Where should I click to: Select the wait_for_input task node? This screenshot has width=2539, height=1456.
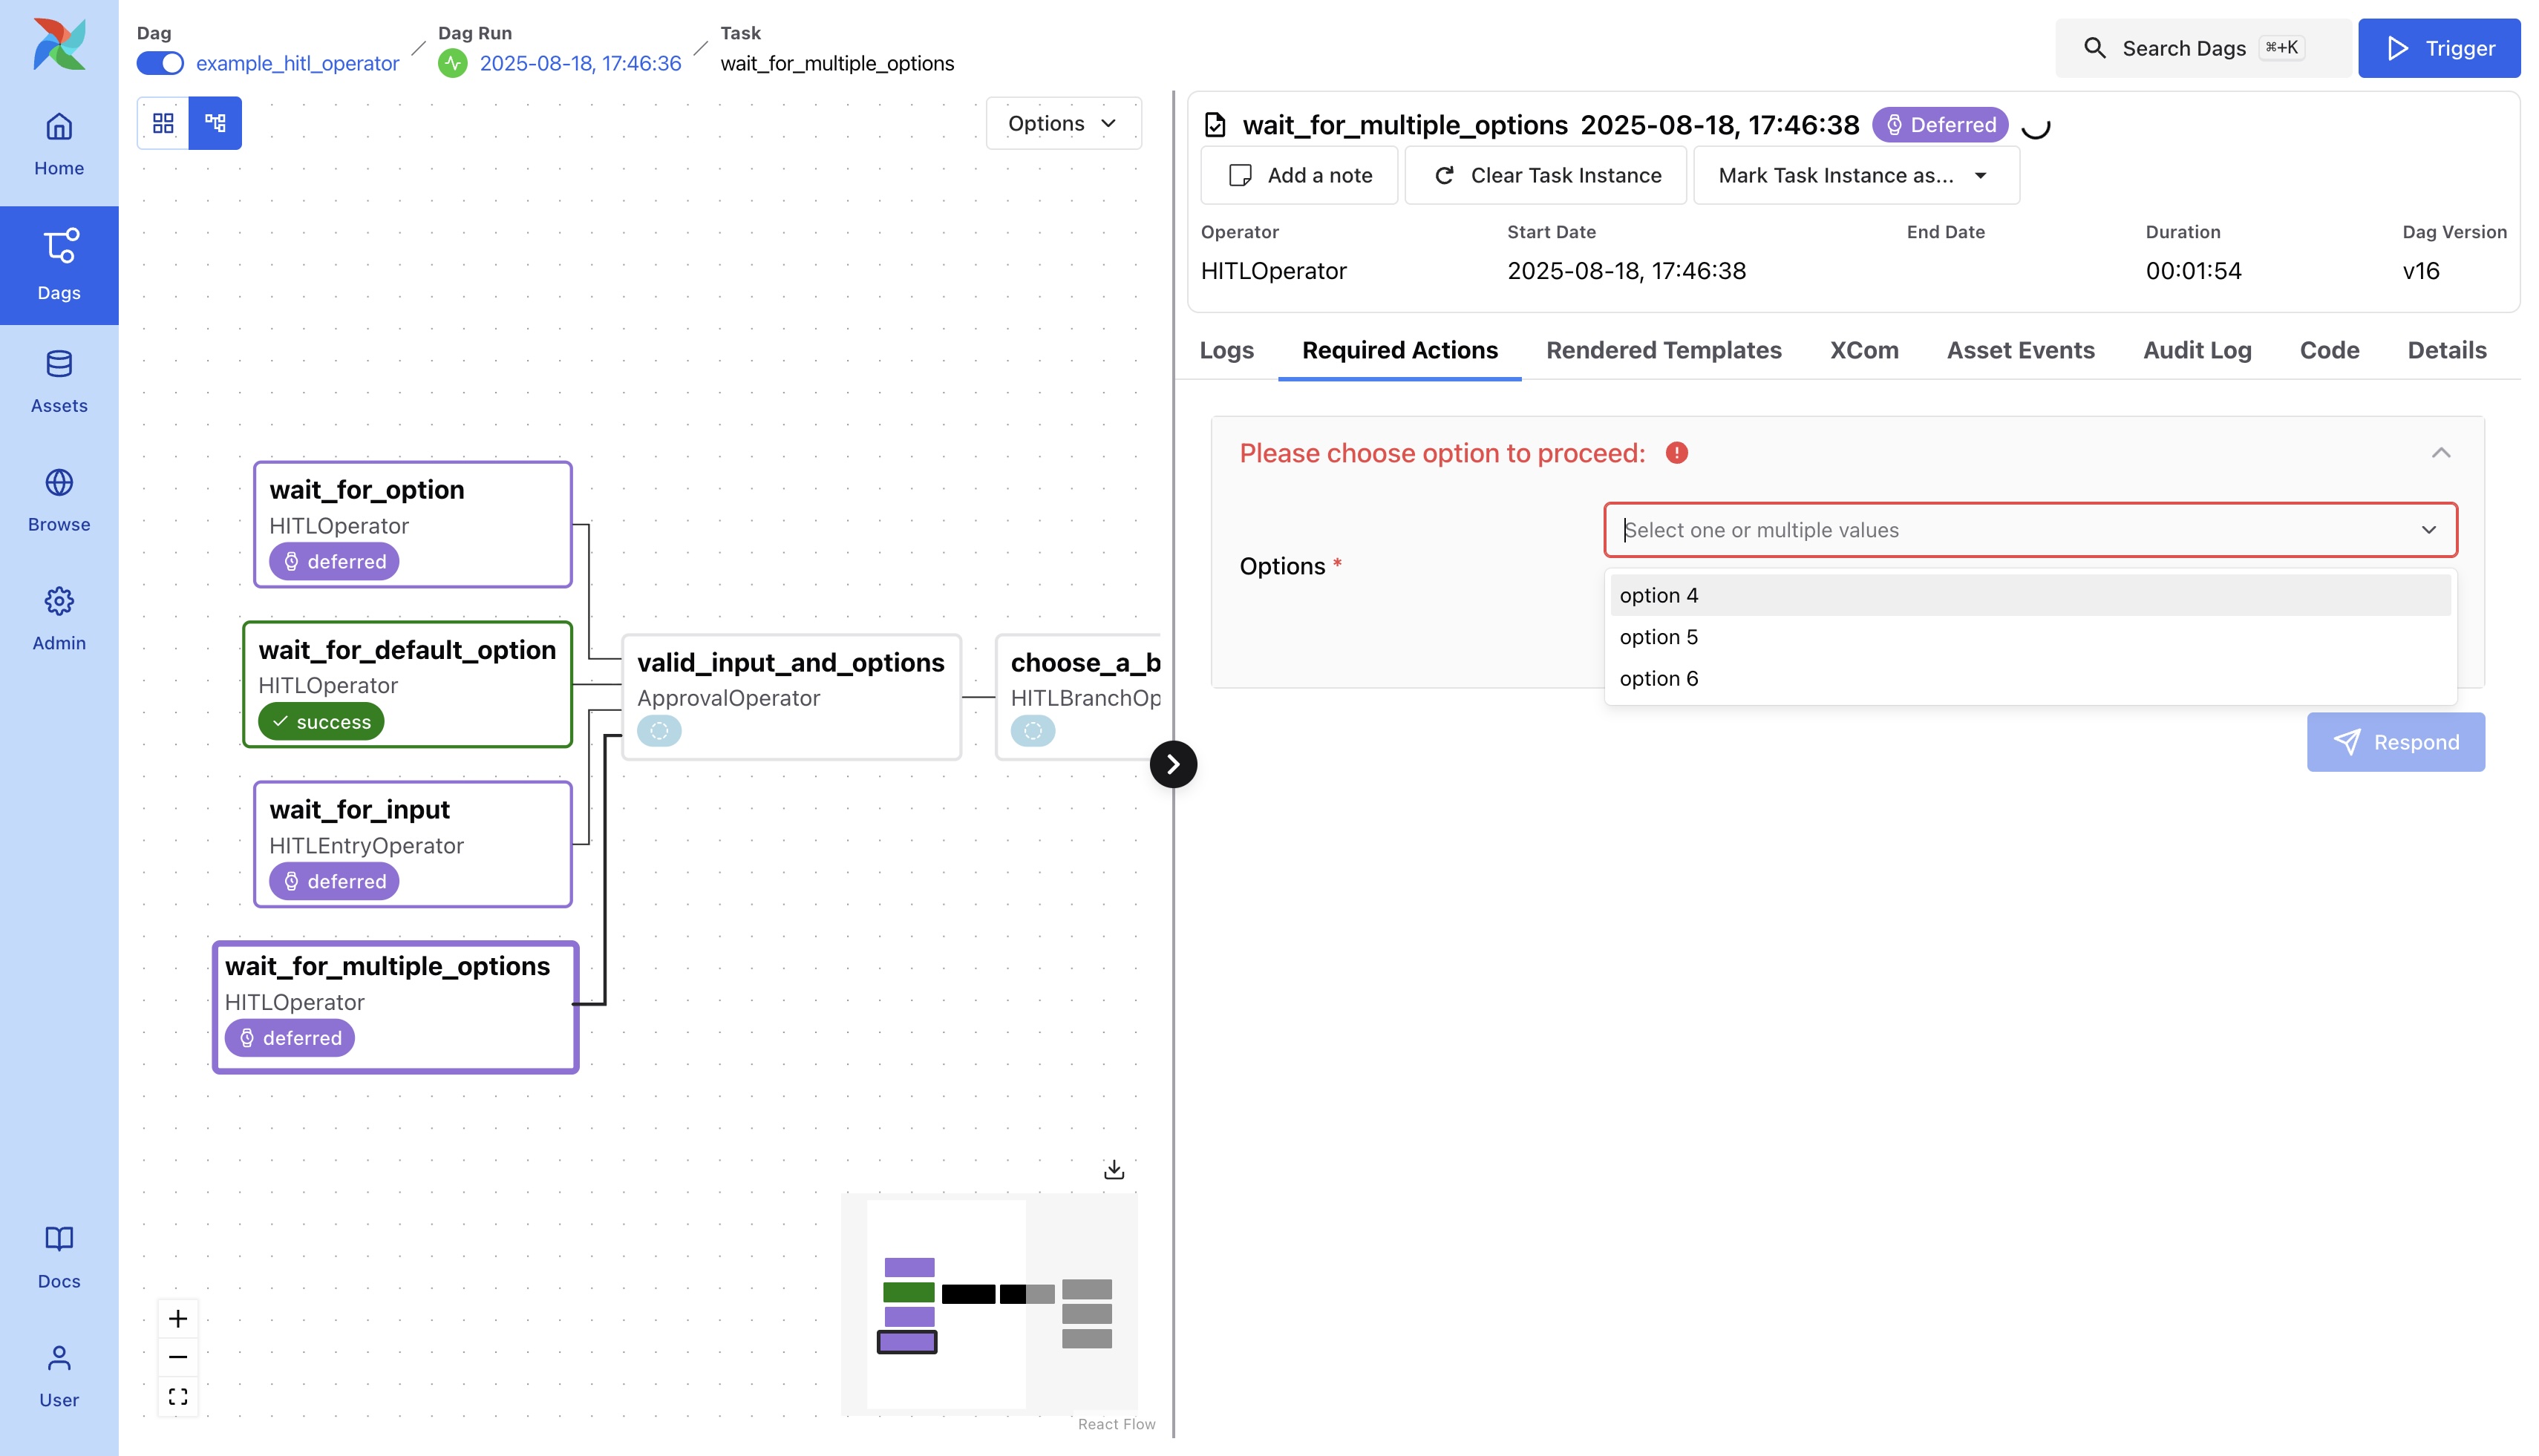point(414,844)
